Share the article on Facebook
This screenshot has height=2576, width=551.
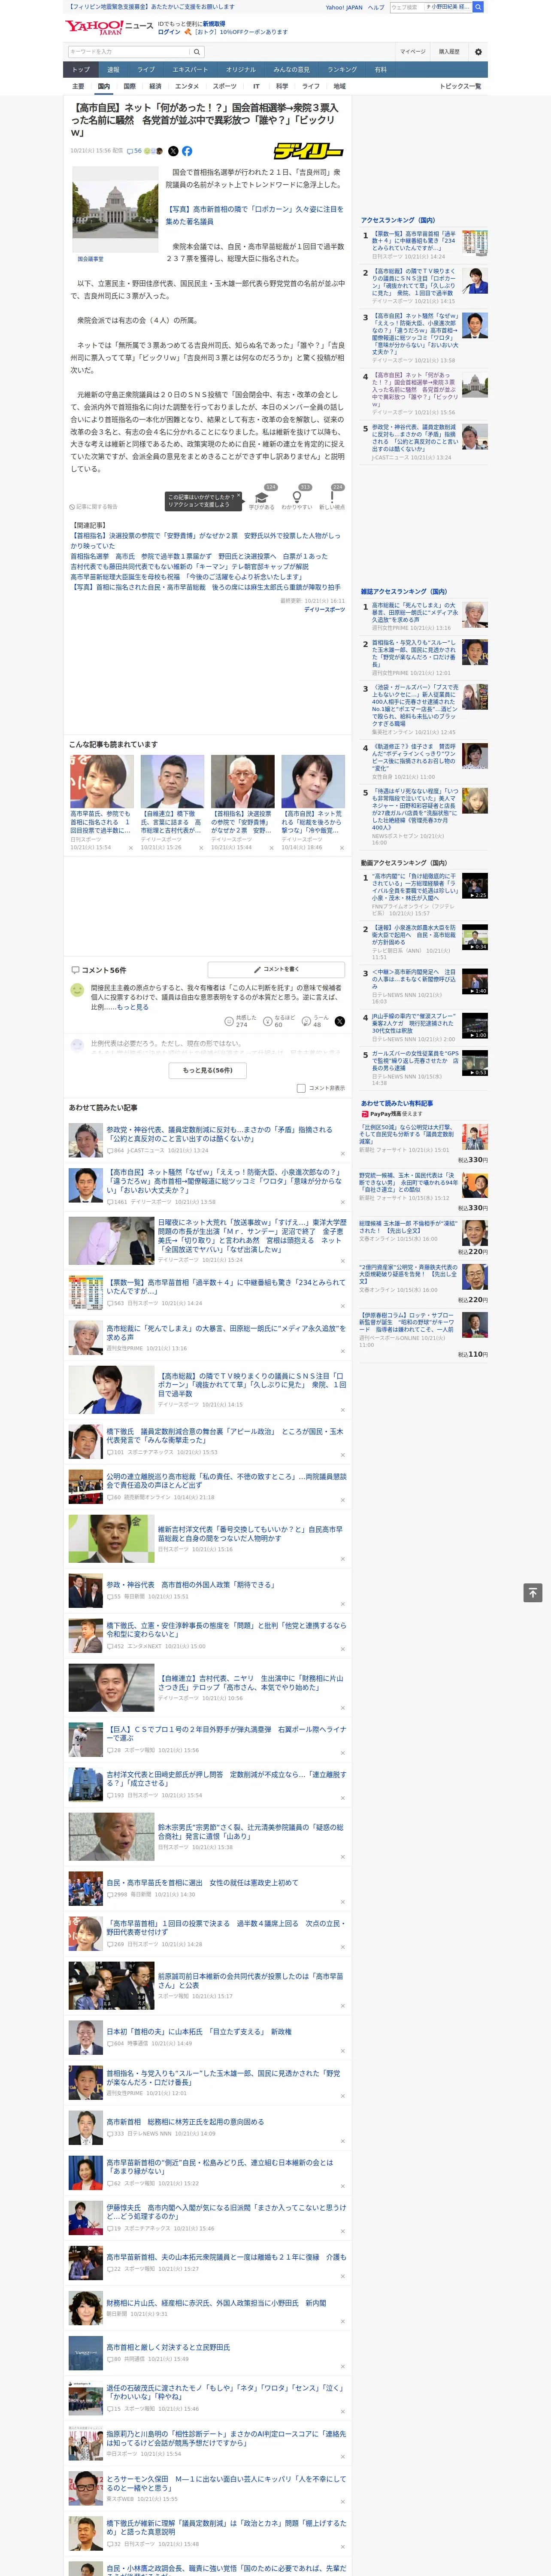(x=187, y=151)
